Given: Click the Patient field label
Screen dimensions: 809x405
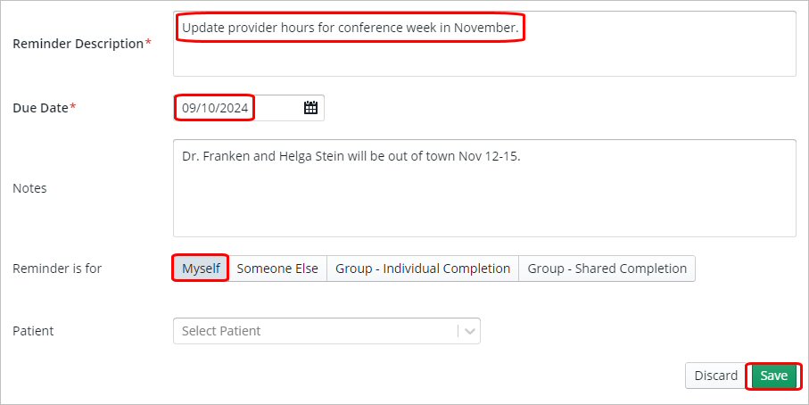Looking at the screenshot, I should point(33,331).
